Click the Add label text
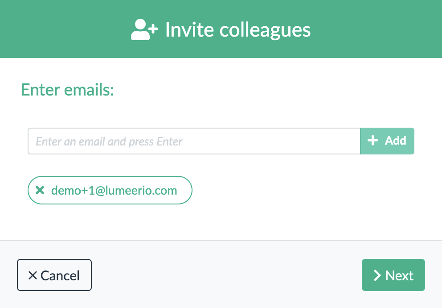The image size is (442, 308). point(396,140)
